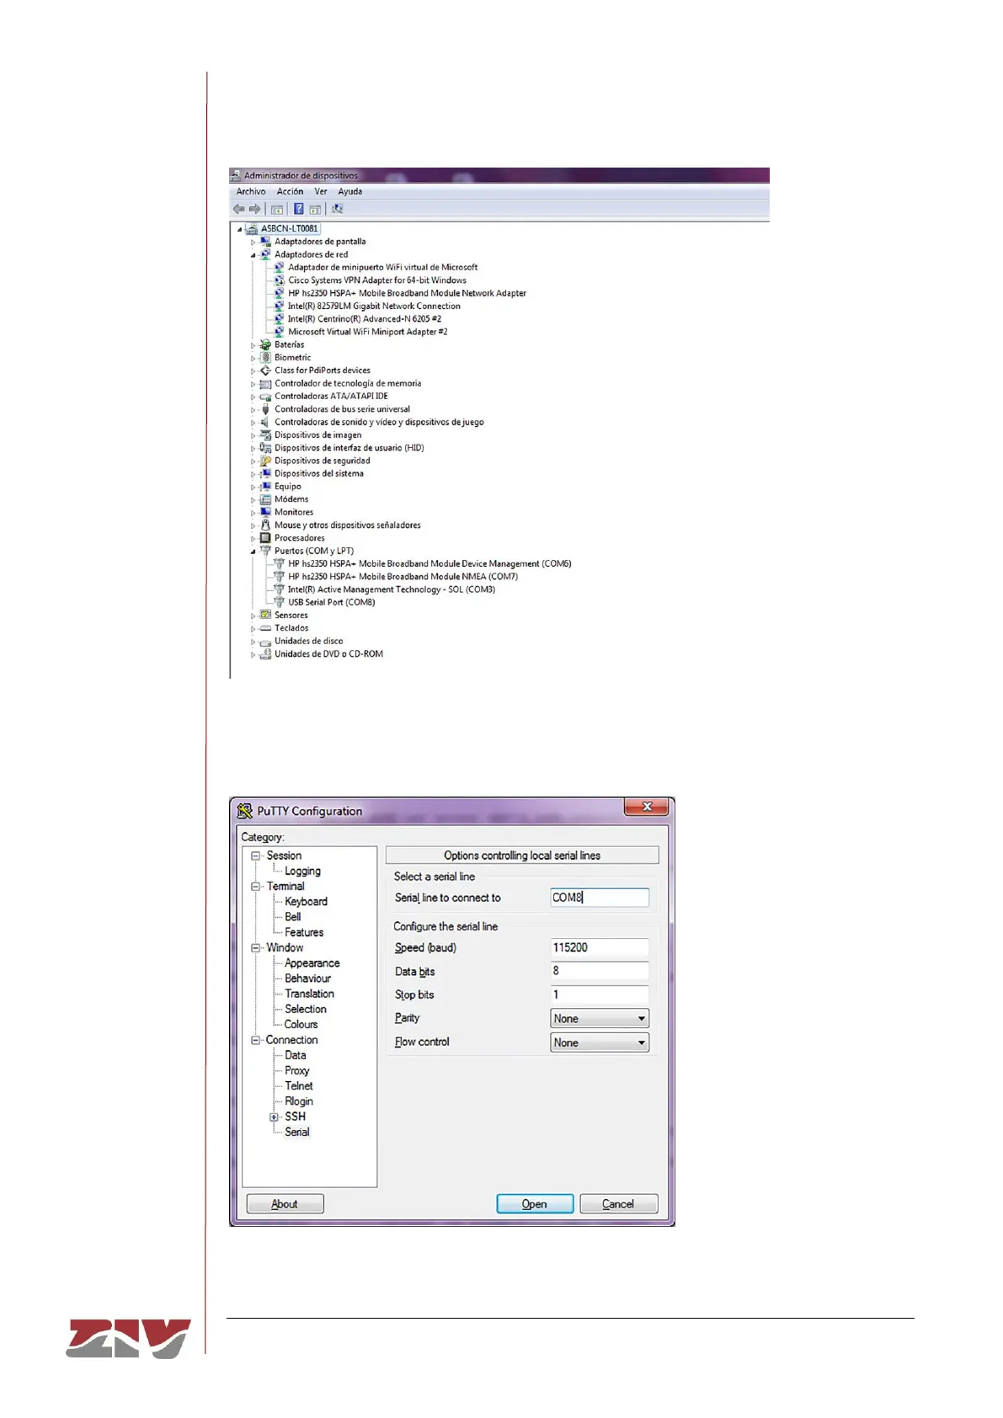The image size is (1003, 1418).
Task: Click the Controladoras de bus serie universal icon
Action: click(265, 409)
